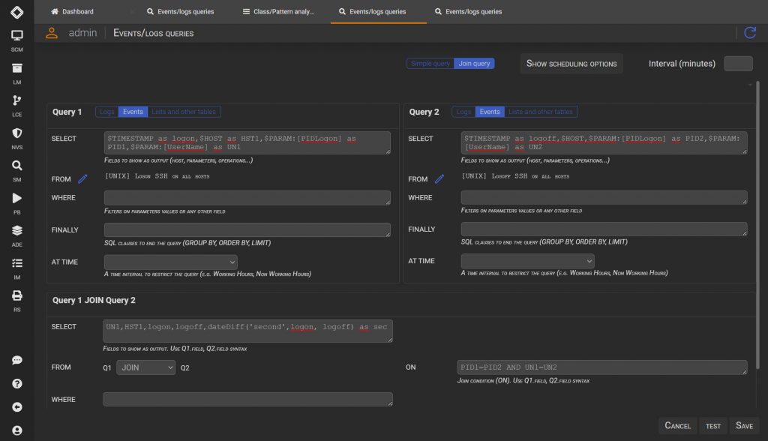The height and width of the screenshot is (441, 768).
Task: Select the active Events/logs queries tab
Action: click(378, 12)
